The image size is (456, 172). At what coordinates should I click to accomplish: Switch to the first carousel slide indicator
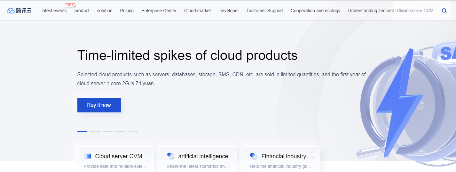pos(82,131)
